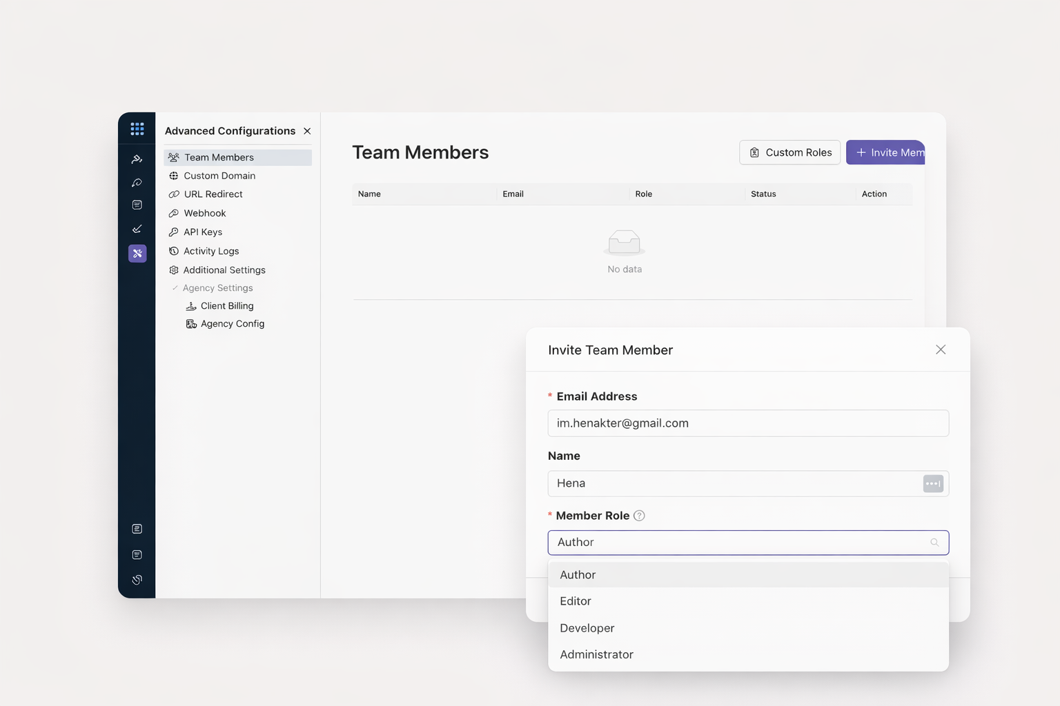Pick the Developer role option
The width and height of the screenshot is (1060, 706).
coord(587,628)
